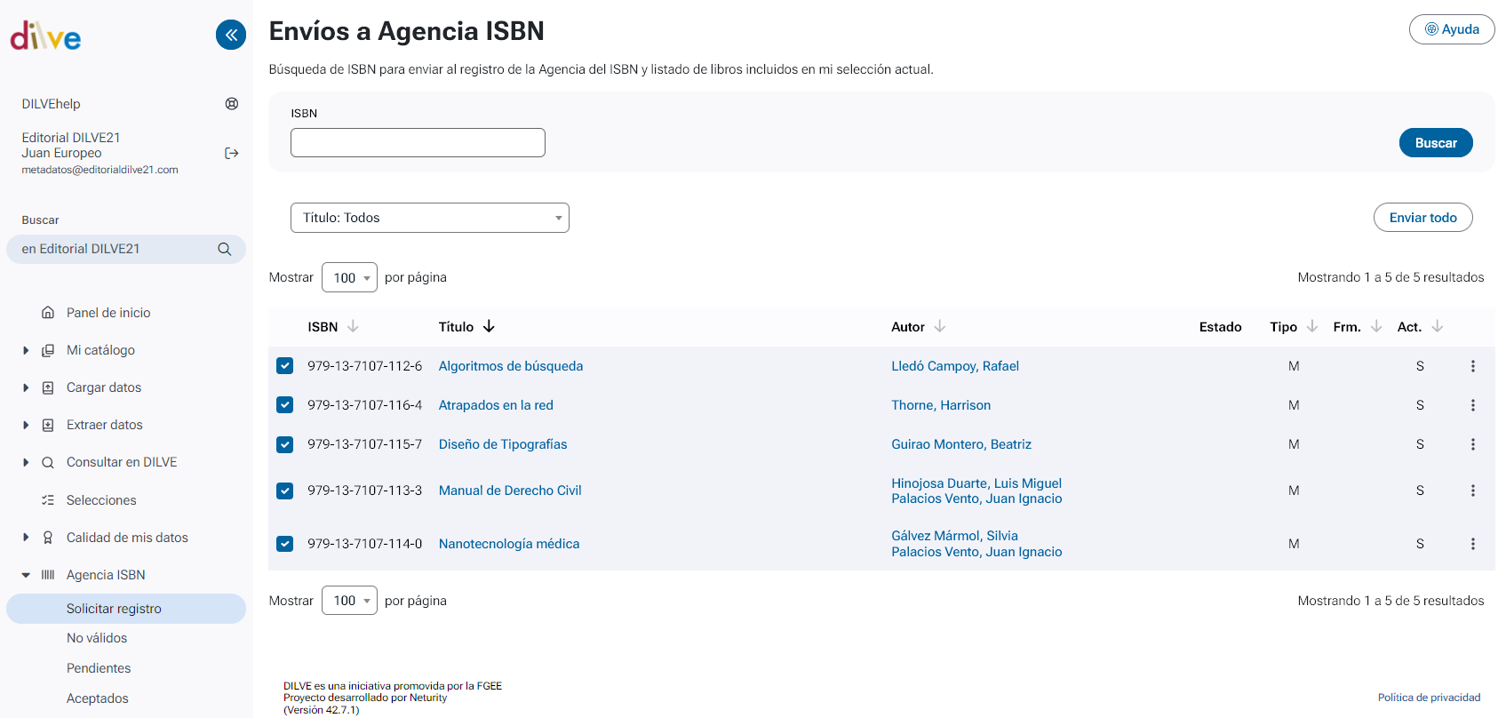The width and height of the screenshot is (1506, 718).
Task: Select Solicitar registro submenu item
Action: pos(126,609)
